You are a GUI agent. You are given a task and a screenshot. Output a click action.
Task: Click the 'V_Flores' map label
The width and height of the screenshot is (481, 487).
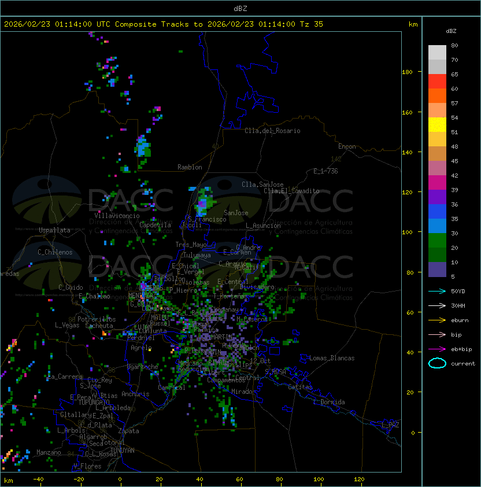(x=87, y=467)
